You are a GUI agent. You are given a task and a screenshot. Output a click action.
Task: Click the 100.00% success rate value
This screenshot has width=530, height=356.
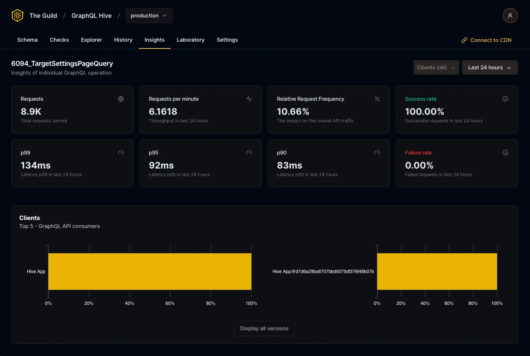point(425,112)
